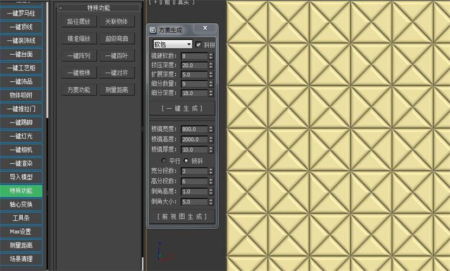Click the 镜硬软数 value field

tap(194, 56)
